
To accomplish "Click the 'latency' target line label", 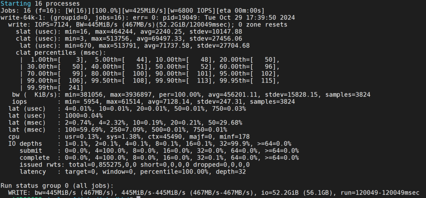I will (x=34, y=172).
